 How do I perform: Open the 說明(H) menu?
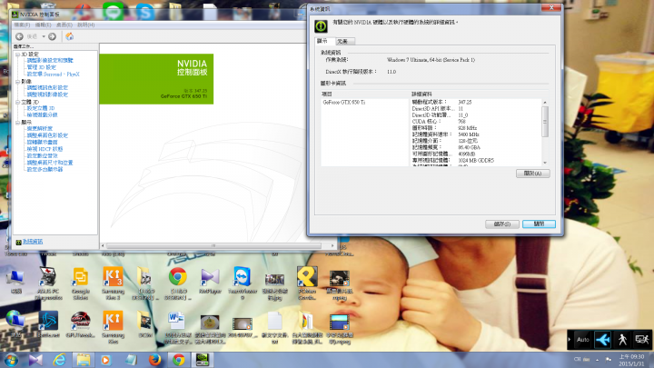[86, 25]
